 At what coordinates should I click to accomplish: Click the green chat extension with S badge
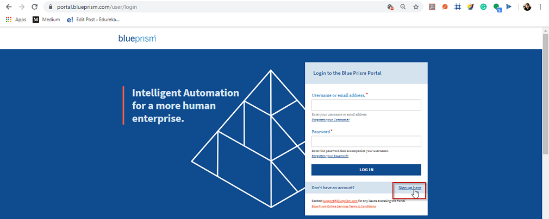tap(497, 8)
